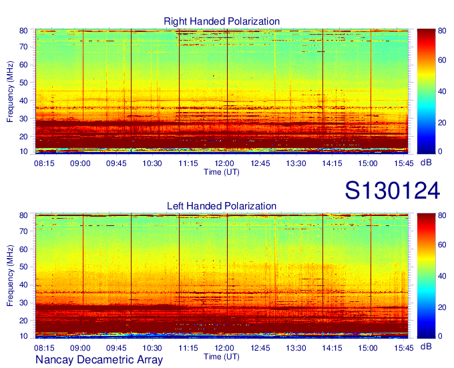The height and width of the screenshot is (368, 454).
Task: Click the 70 MHz tick of Left Handed plot
Action: coord(23,231)
